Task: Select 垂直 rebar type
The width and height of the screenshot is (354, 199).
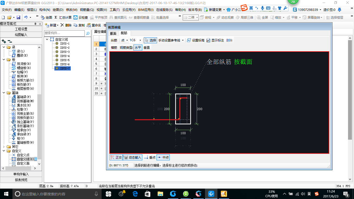Action: pos(147,47)
